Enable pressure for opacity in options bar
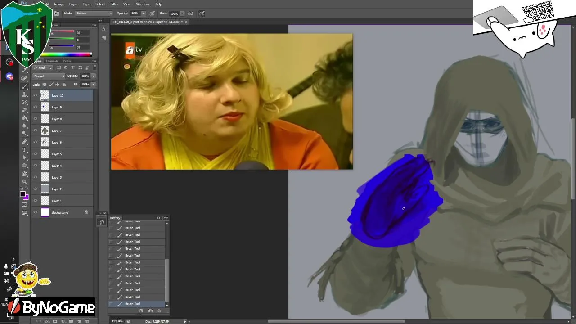 (x=152, y=13)
